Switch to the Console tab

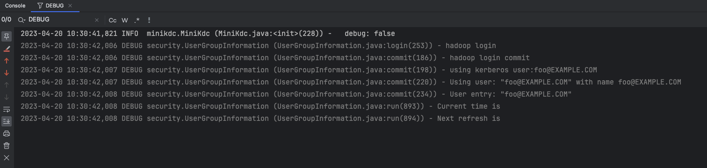tap(15, 6)
